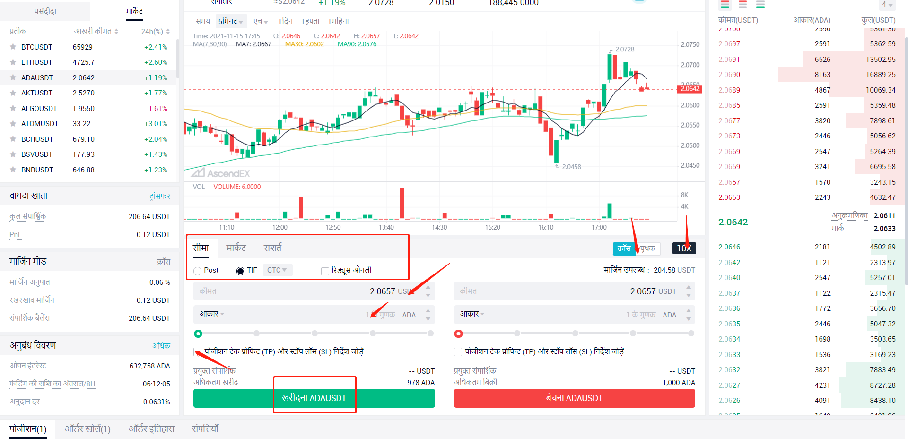
Task: Set chart interval to 1महिना
Action: point(338,21)
